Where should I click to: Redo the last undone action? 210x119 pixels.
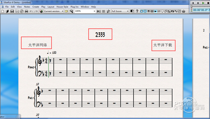point(36,11)
